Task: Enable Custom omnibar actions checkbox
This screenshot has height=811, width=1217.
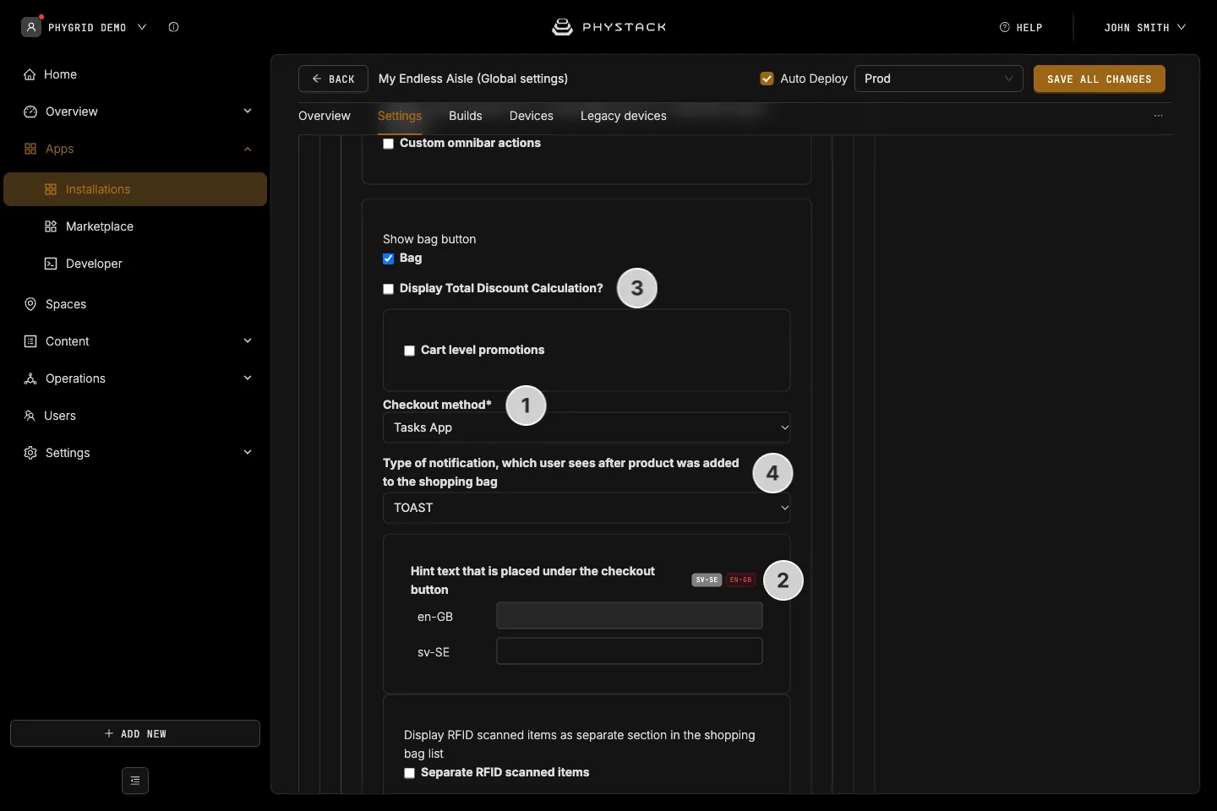Action: click(x=389, y=144)
